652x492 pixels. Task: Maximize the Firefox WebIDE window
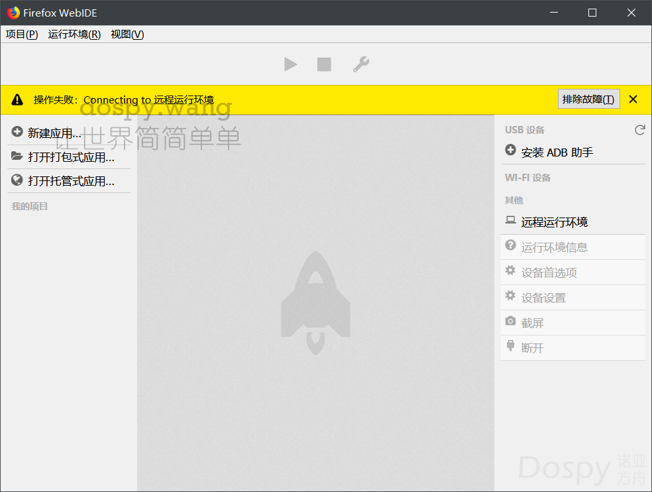click(x=592, y=13)
